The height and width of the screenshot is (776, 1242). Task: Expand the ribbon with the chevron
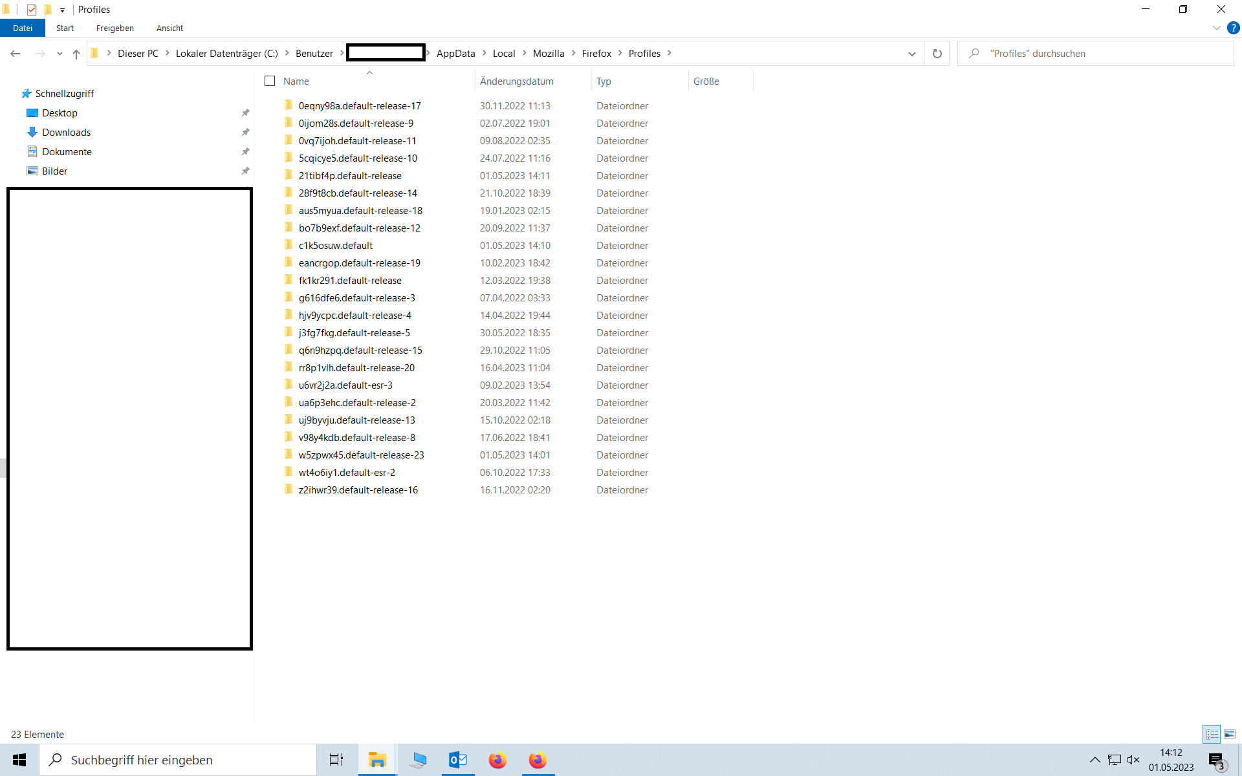[1216, 28]
